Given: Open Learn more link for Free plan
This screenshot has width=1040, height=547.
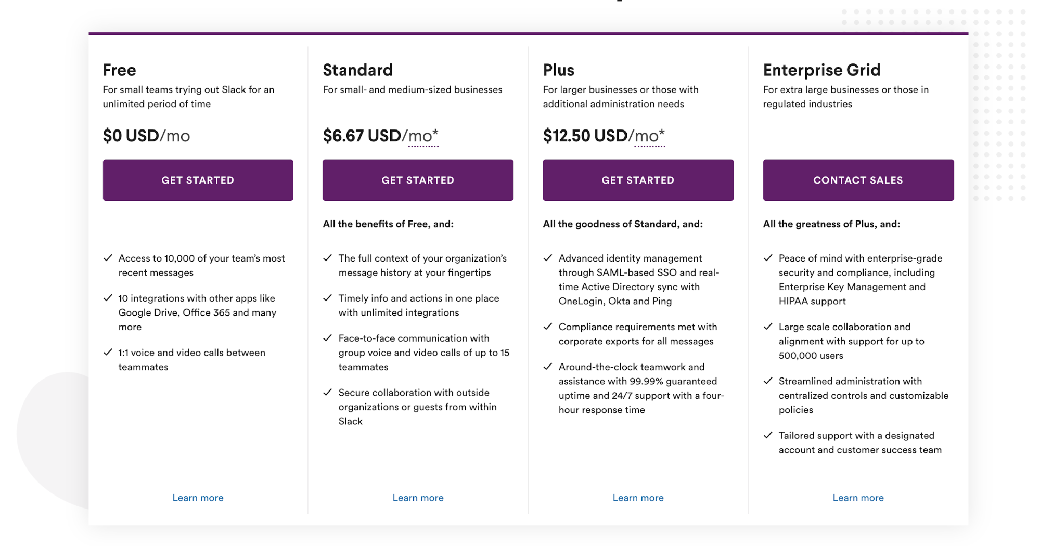Looking at the screenshot, I should 198,498.
